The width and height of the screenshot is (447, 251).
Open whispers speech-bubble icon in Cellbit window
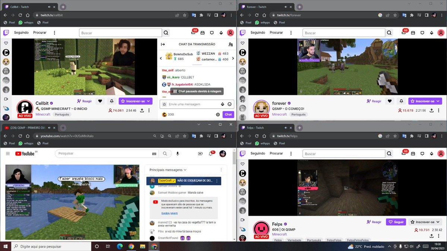(x=212, y=33)
